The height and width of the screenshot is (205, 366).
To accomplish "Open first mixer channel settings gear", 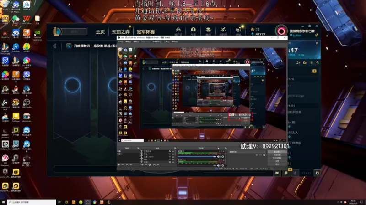I will (x=223, y=157).
